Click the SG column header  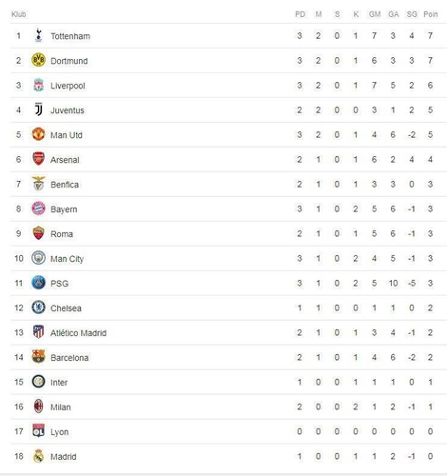click(412, 14)
